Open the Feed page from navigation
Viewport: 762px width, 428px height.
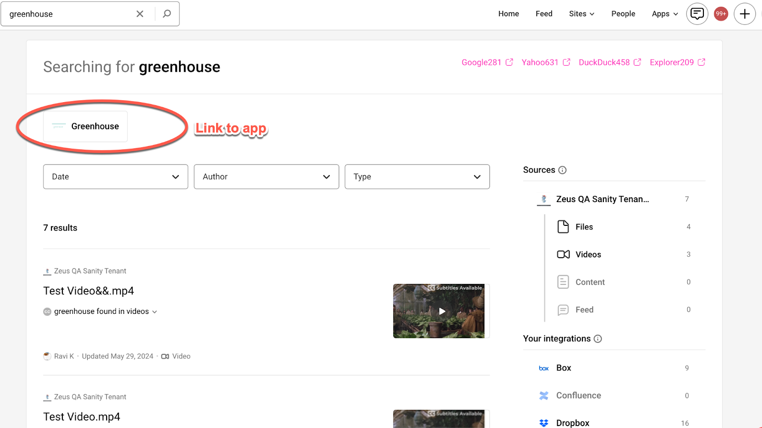click(x=544, y=14)
